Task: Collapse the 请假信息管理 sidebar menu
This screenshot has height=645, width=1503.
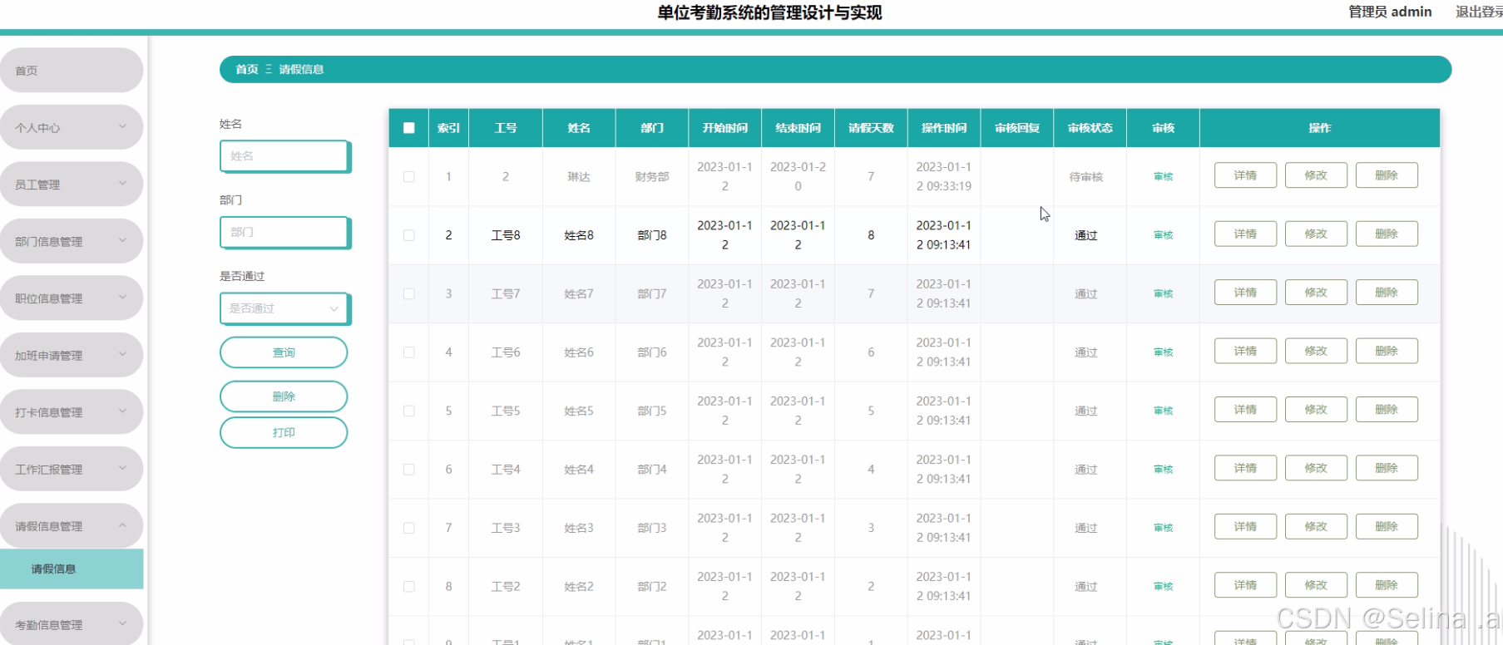Action: [72, 526]
